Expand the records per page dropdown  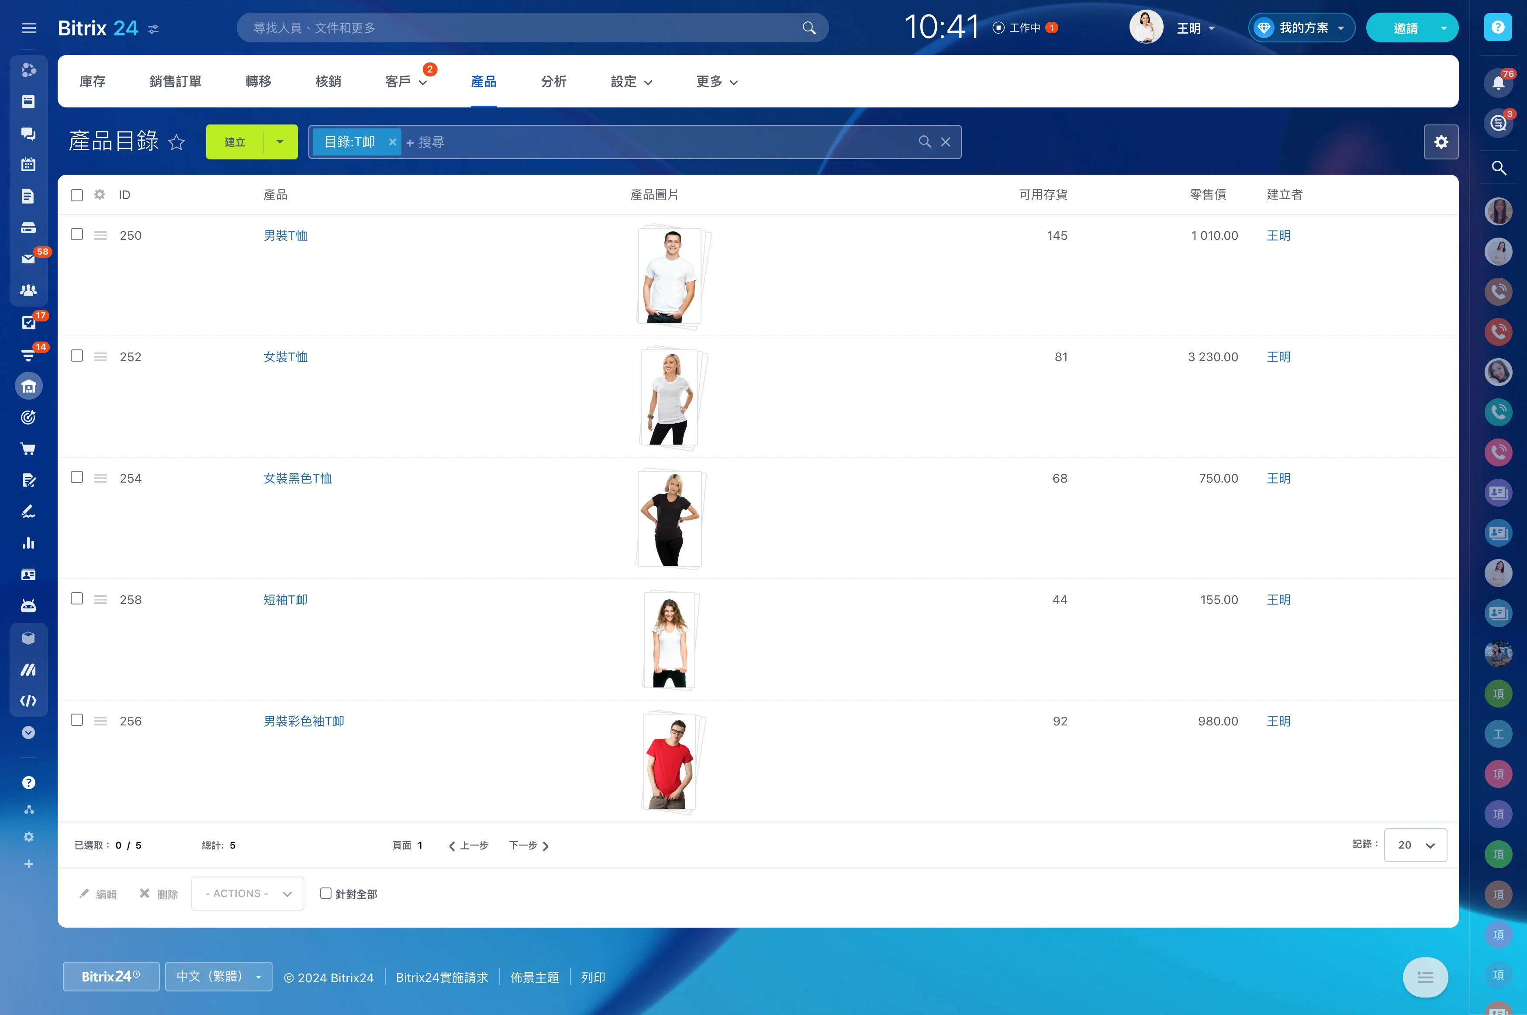click(x=1415, y=845)
